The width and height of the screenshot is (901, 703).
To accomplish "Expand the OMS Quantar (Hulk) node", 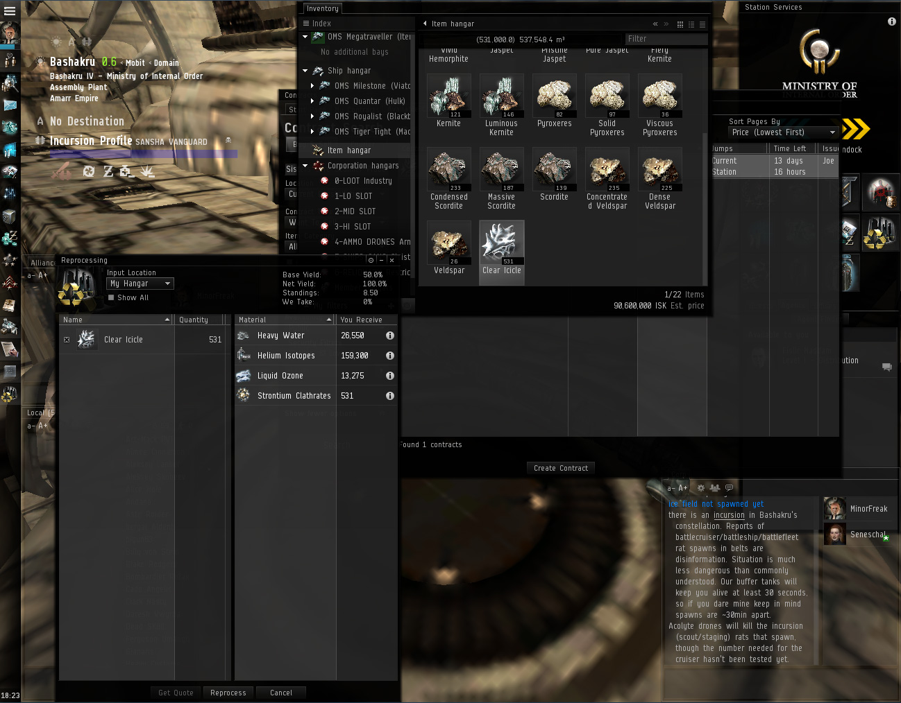I will 312,101.
